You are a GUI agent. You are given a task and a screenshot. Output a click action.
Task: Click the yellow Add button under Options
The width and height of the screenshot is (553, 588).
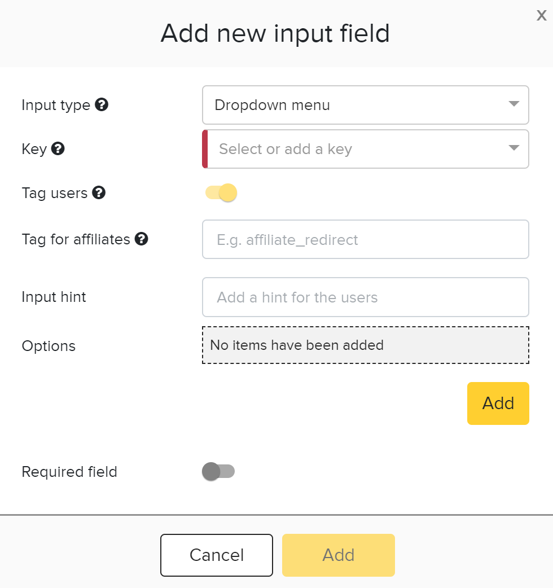pos(498,403)
